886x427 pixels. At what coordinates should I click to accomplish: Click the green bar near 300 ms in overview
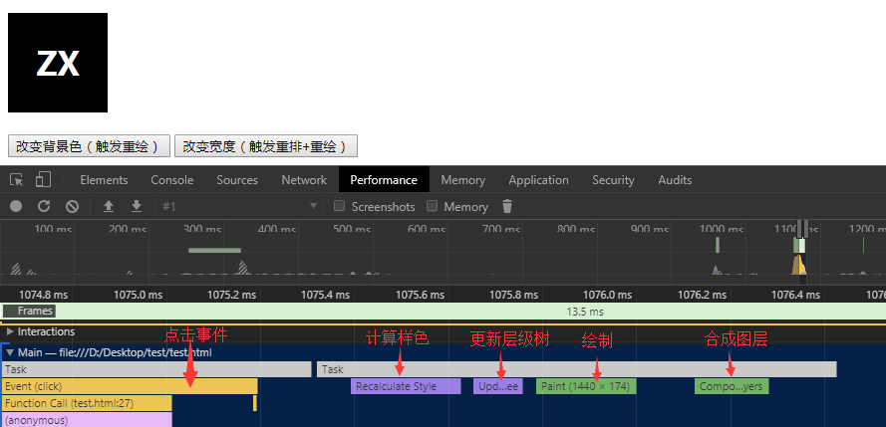[x=214, y=250]
